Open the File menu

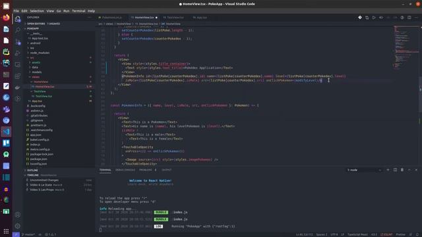(16, 11)
